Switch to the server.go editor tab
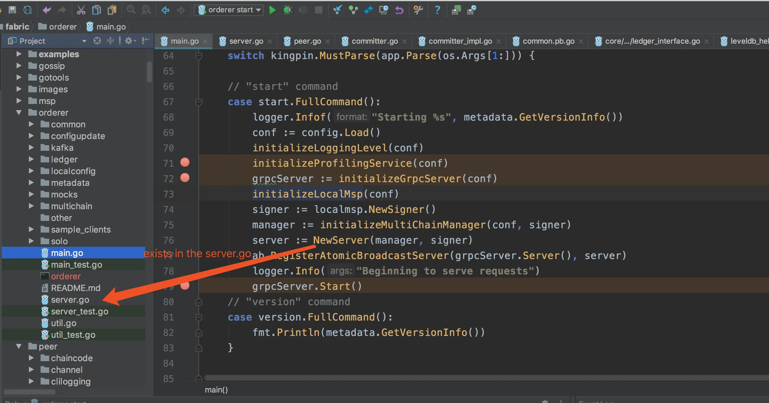This screenshot has height=403, width=769. coord(246,41)
